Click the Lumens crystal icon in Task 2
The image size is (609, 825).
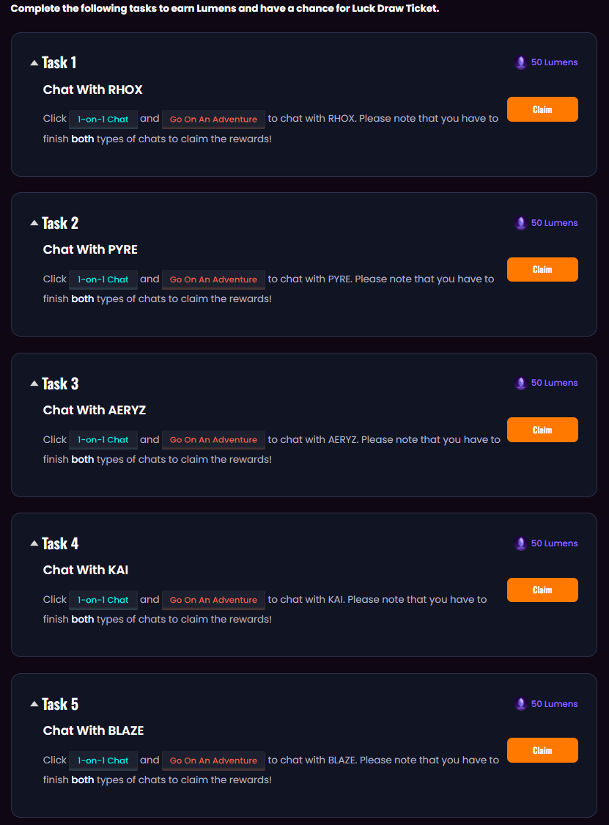(521, 223)
